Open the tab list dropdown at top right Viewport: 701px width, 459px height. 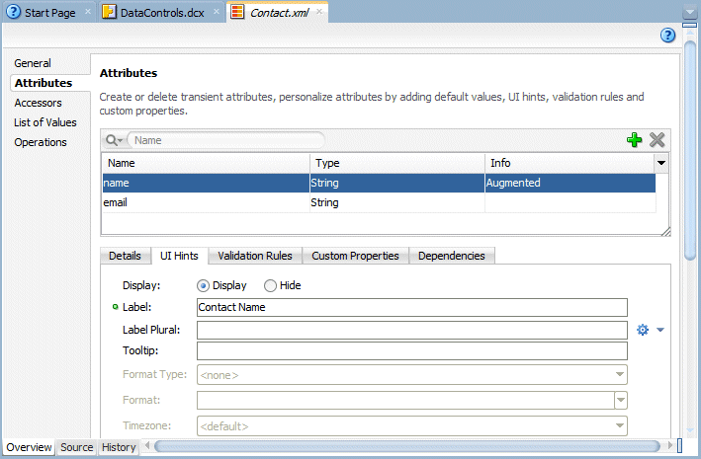pos(690,13)
